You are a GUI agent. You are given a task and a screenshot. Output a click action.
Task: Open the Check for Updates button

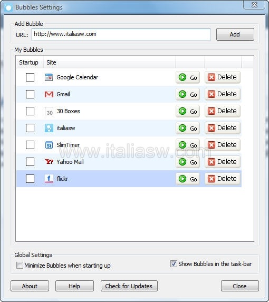pyautogui.click(x=129, y=286)
